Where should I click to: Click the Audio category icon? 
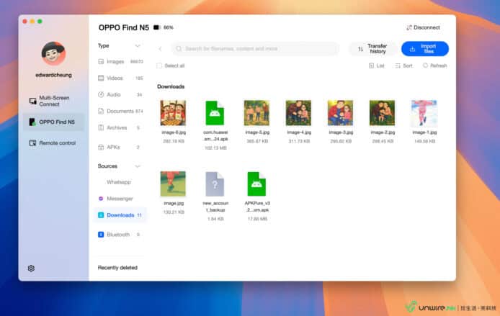click(101, 94)
